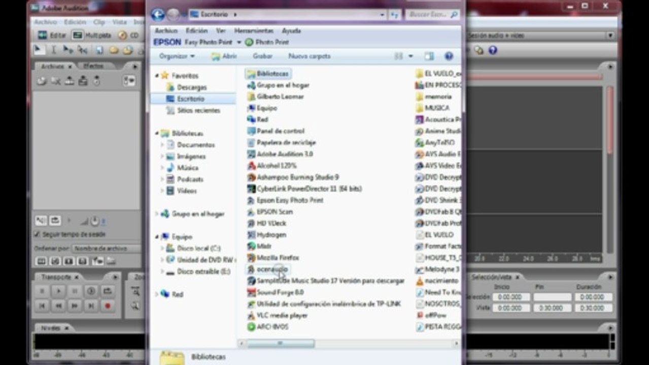Collapse the Bibliotecas tree group
Viewport: 649px width, 365px height.
pyautogui.click(x=157, y=133)
